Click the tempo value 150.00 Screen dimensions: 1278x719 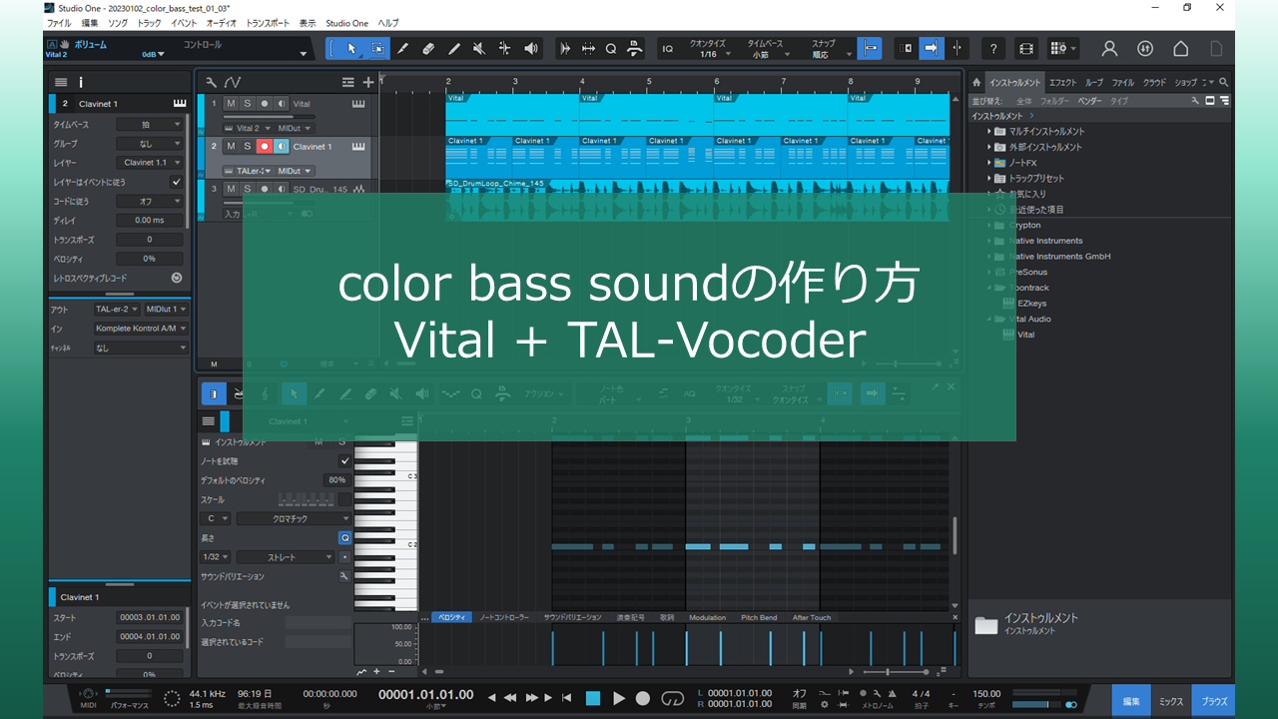coord(986,693)
